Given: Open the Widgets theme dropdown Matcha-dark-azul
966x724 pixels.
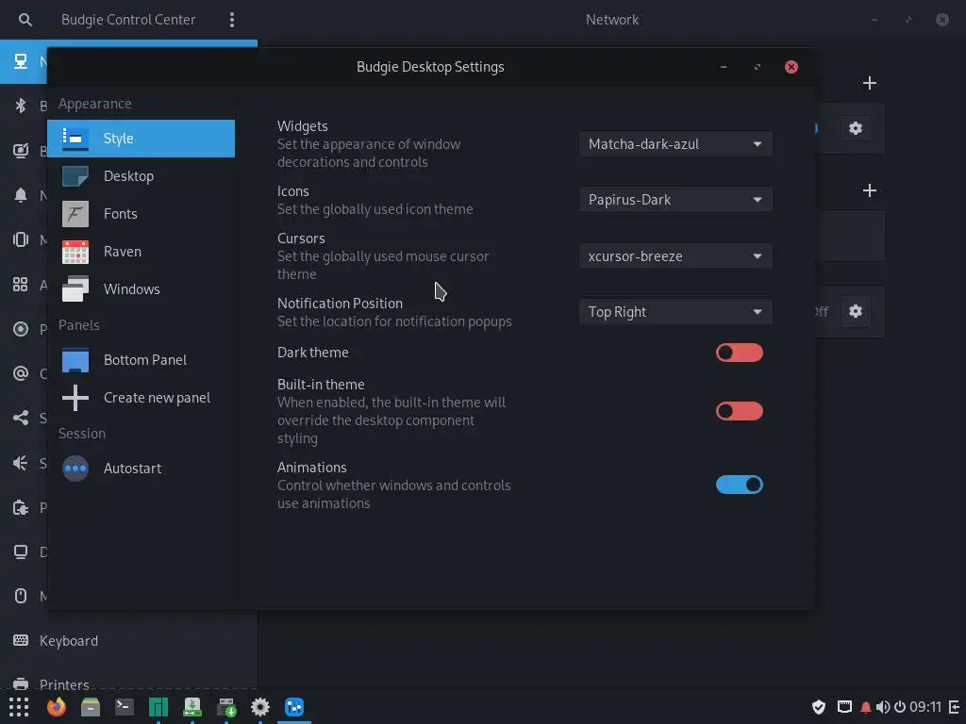Looking at the screenshot, I should [675, 144].
